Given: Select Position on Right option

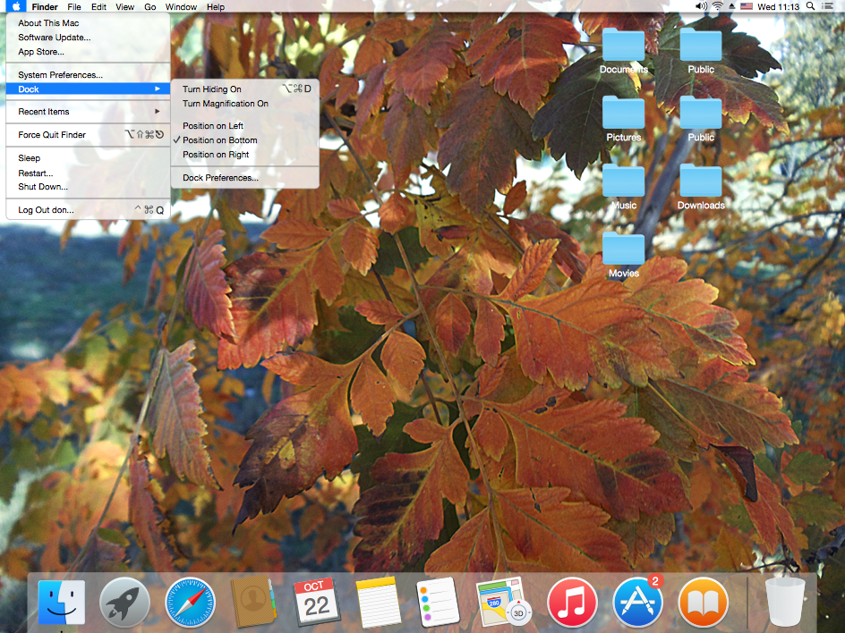Looking at the screenshot, I should coord(216,155).
